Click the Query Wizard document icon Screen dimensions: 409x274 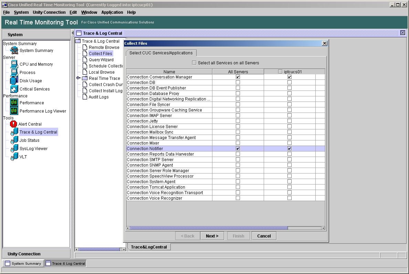coord(85,60)
